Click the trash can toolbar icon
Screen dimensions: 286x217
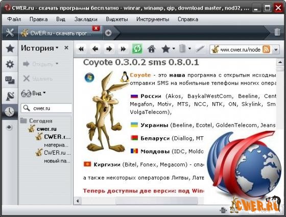[182, 49]
